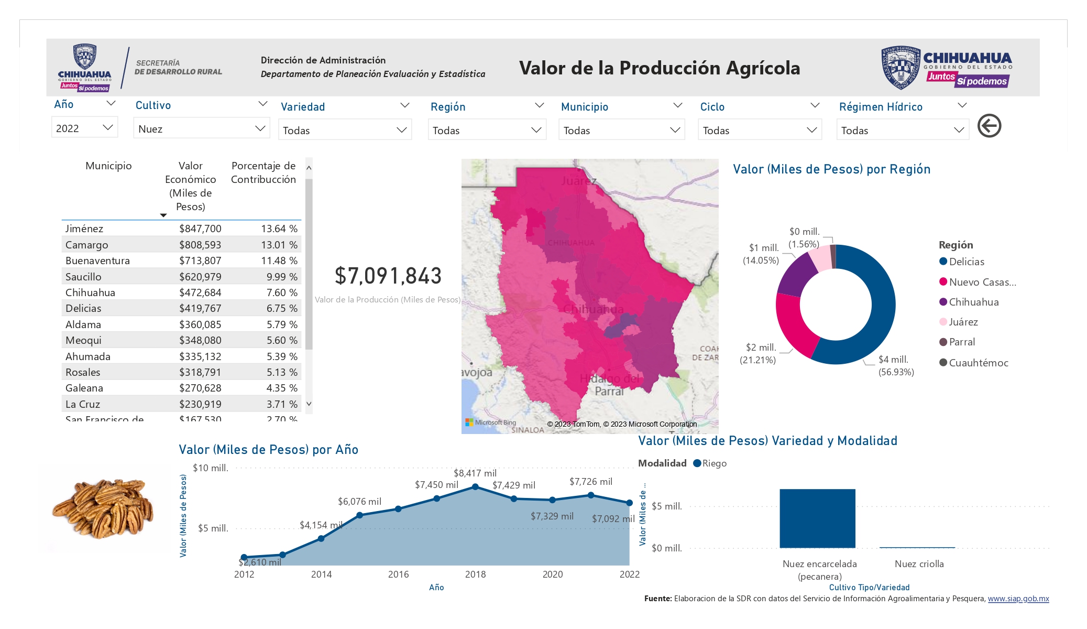Click the Juárez label on the map
This screenshot has width=1087, height=629.
pyautogui.click(x=579, y=181)
